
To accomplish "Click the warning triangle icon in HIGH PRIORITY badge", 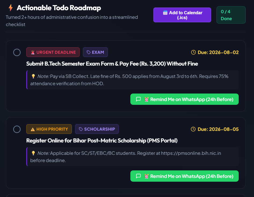I will point(33,129).
